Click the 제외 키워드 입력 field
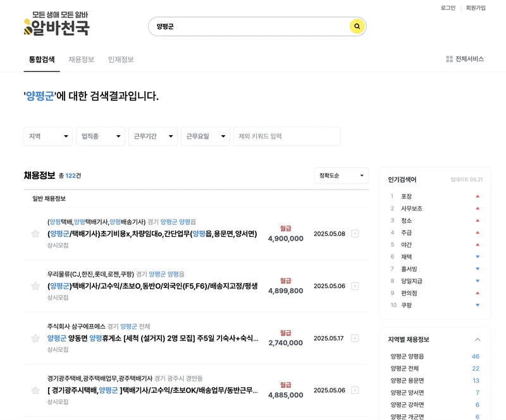The height and width of the screenshot is (420, 506). 285,136
